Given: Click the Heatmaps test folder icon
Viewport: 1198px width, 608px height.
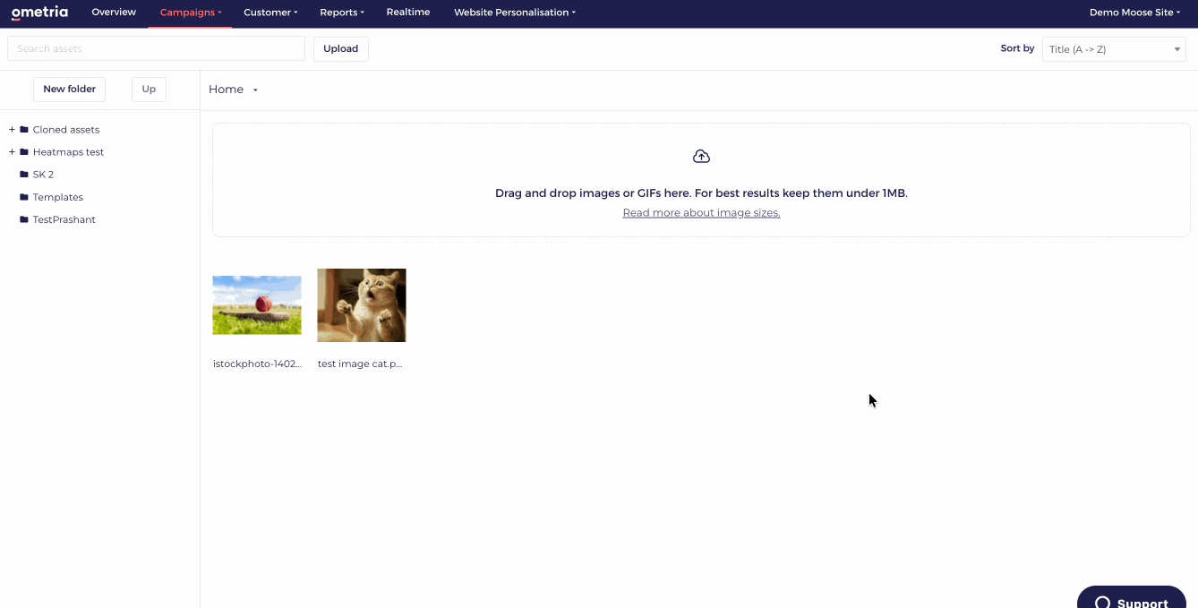Looking at the screenshot, I should tap(24, 152).
